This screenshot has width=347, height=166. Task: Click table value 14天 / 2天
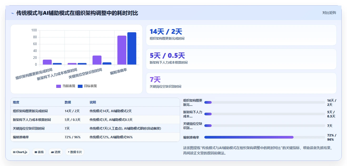point(72,111)
